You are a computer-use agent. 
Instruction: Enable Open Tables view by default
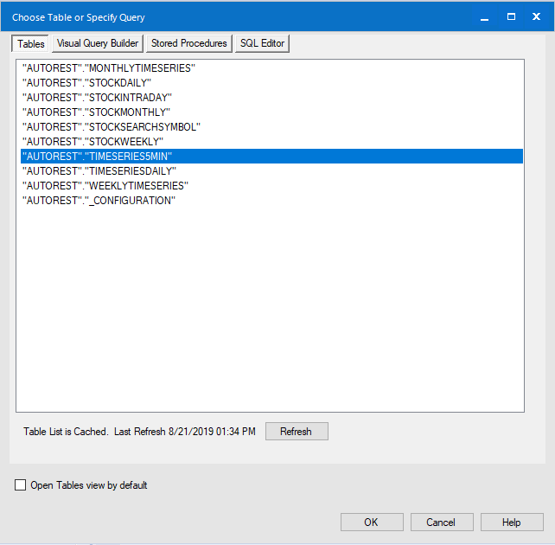[x=21, y=485]
